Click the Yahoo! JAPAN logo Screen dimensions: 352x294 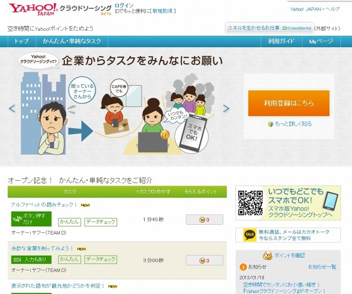tap(34, 10)
